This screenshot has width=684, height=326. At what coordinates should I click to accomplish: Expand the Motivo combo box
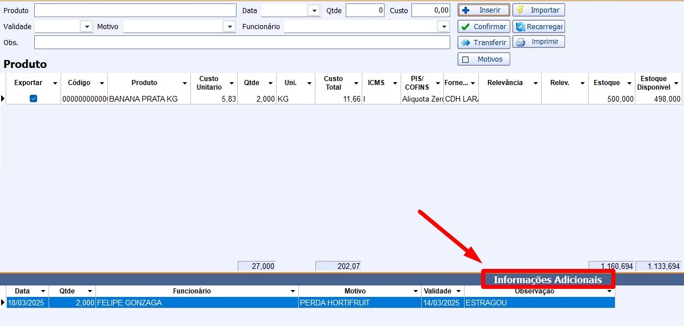[229, 27]
